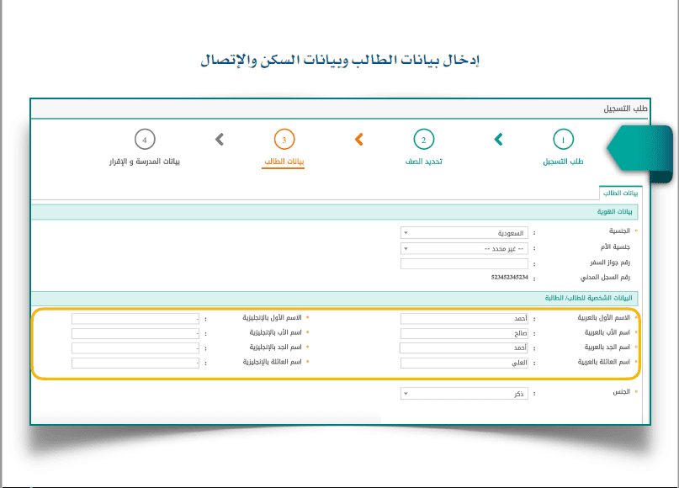Open the الجنسية dropdown showing السعودية
The height and width of the screenshot is (488, 679).
(x=464, y=233)
